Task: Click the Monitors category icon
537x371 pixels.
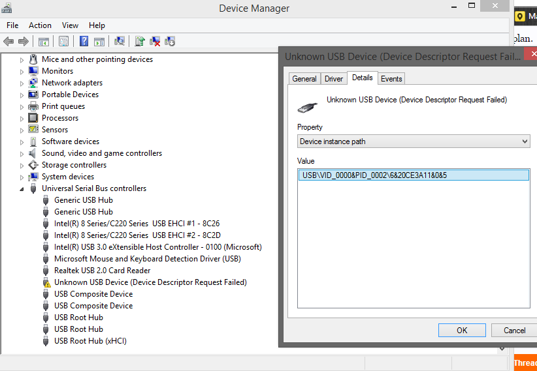Action: click(x=33, y=71)
